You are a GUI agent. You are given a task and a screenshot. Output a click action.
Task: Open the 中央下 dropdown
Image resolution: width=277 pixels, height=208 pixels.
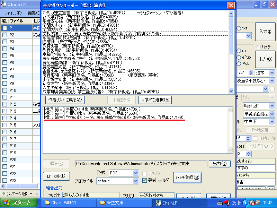[x=272, y=122]
